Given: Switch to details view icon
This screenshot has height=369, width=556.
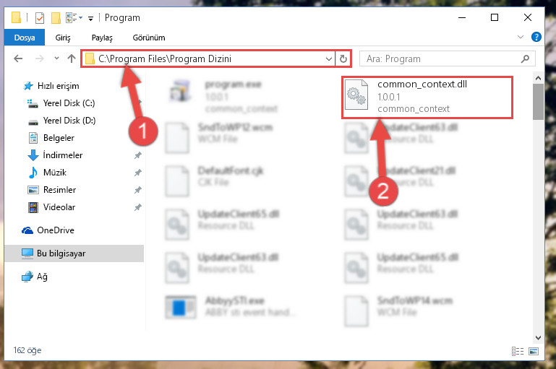Looking at the screenshot, I should point(518,351).
